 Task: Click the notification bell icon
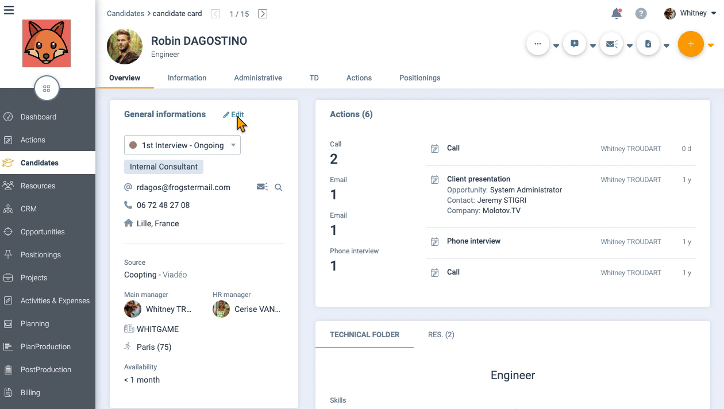[617, 14]
